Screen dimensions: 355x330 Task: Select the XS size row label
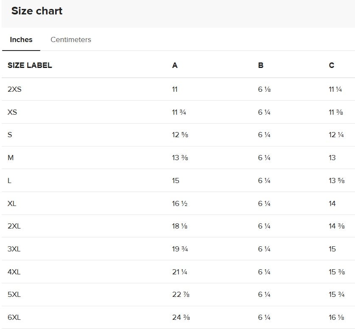(12, 112)
